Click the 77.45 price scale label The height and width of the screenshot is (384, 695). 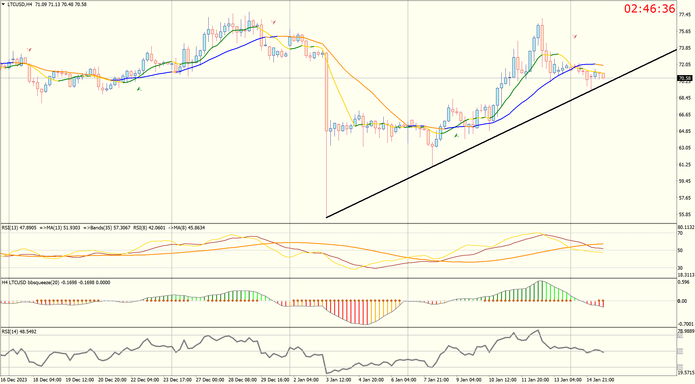tap(685, 15)
